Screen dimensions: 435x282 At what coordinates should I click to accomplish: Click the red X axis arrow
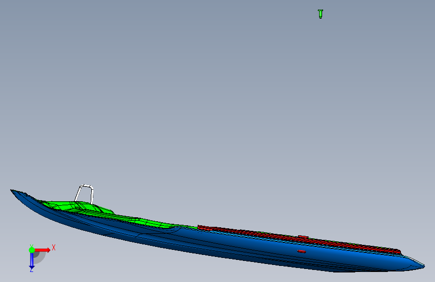(42, 250)
